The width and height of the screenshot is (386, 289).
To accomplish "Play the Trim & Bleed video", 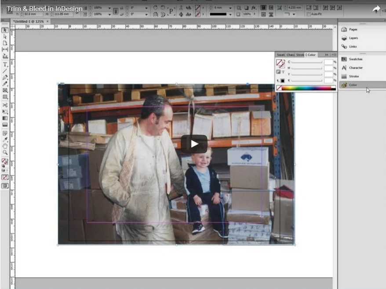I will (x=194, y=144).
